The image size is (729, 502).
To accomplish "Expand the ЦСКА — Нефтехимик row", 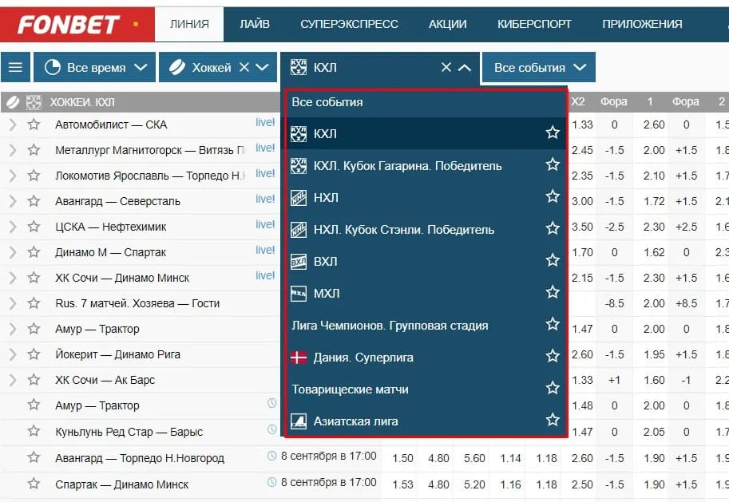I will click(x=13, y=227).
